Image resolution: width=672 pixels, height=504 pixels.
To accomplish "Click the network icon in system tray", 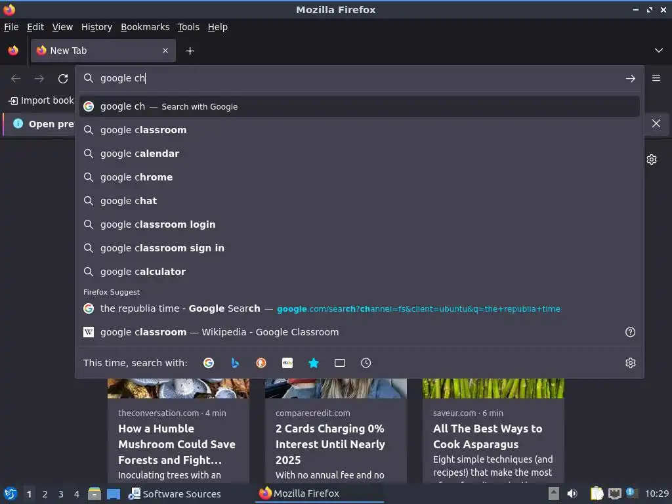I will (614, 493).
